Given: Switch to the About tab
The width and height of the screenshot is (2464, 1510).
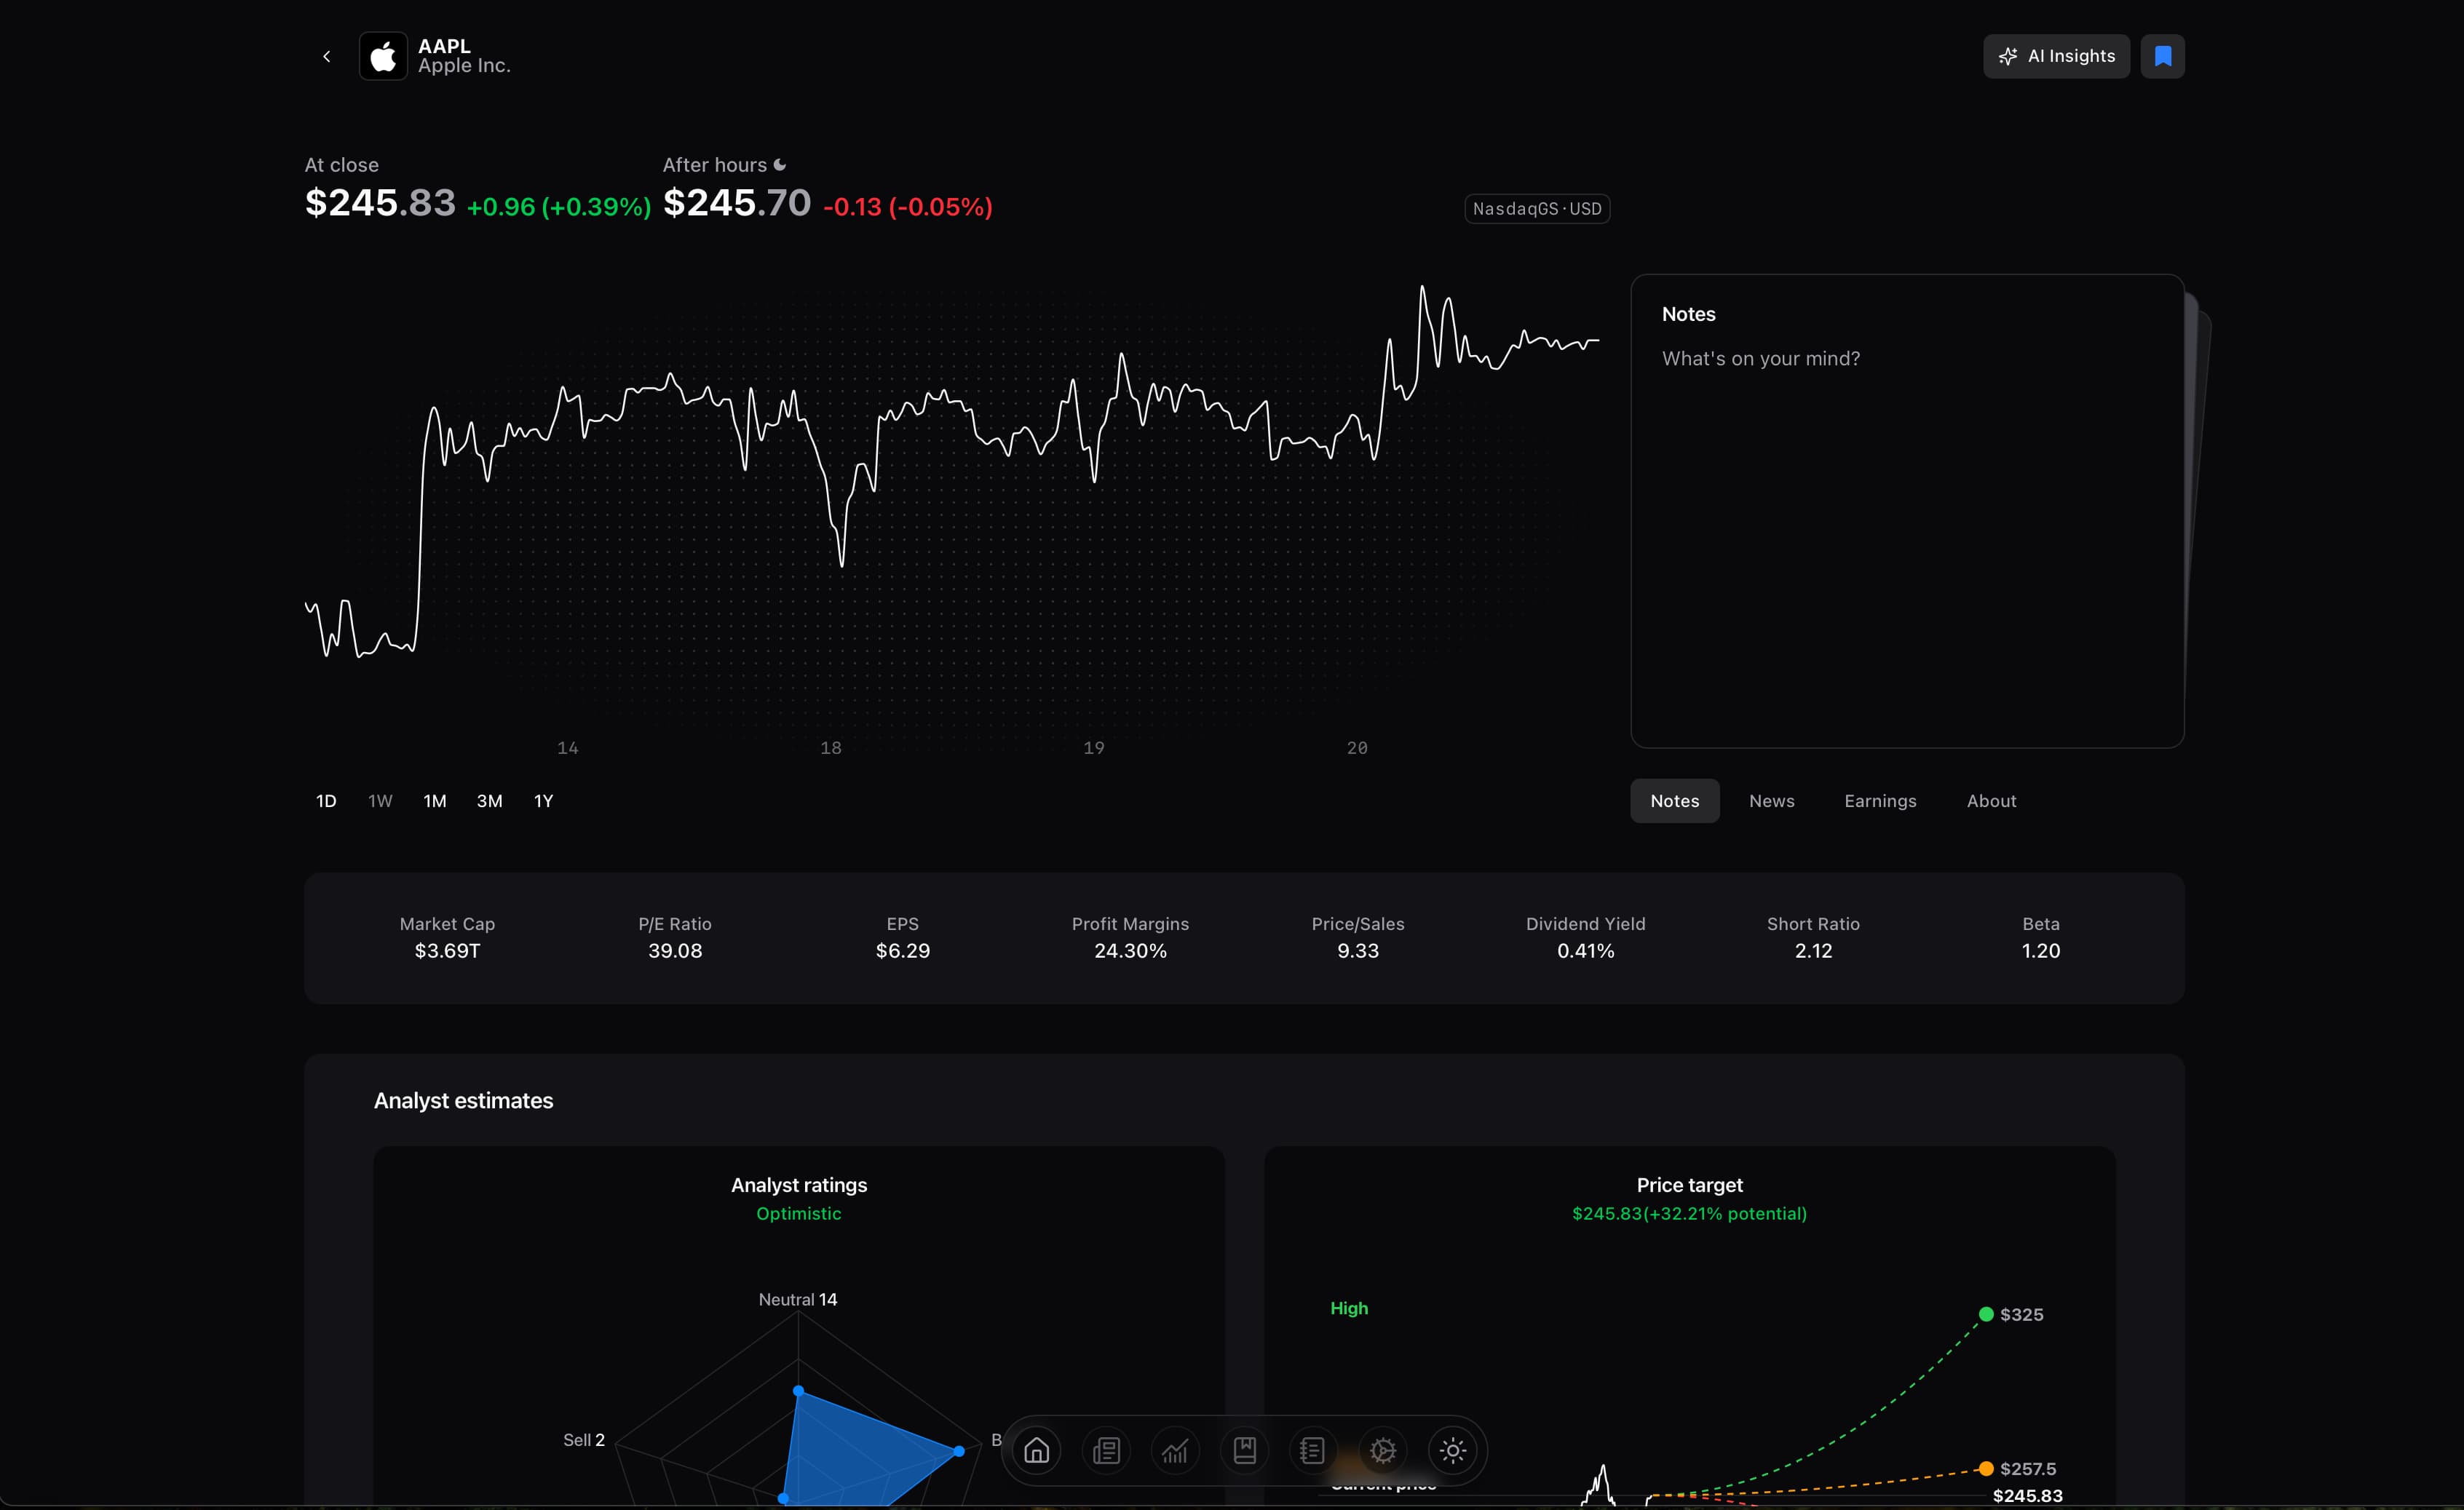Looking at the screenshot, I should (x=1991, y=801).
